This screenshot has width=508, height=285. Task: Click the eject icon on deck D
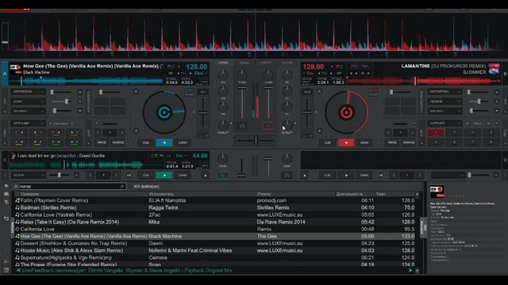tap(305, 175)
